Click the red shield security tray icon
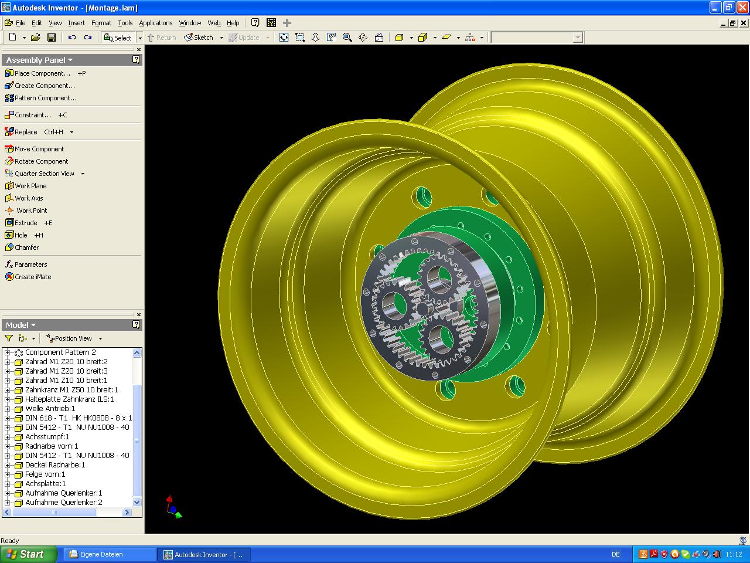 click(664, 554)
